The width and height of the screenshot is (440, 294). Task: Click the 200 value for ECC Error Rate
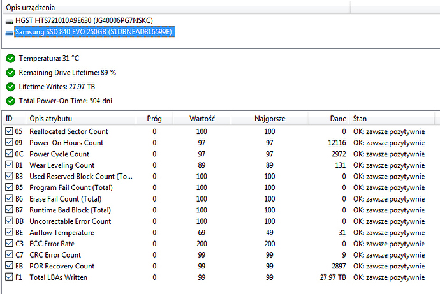(x=202, y=244)
